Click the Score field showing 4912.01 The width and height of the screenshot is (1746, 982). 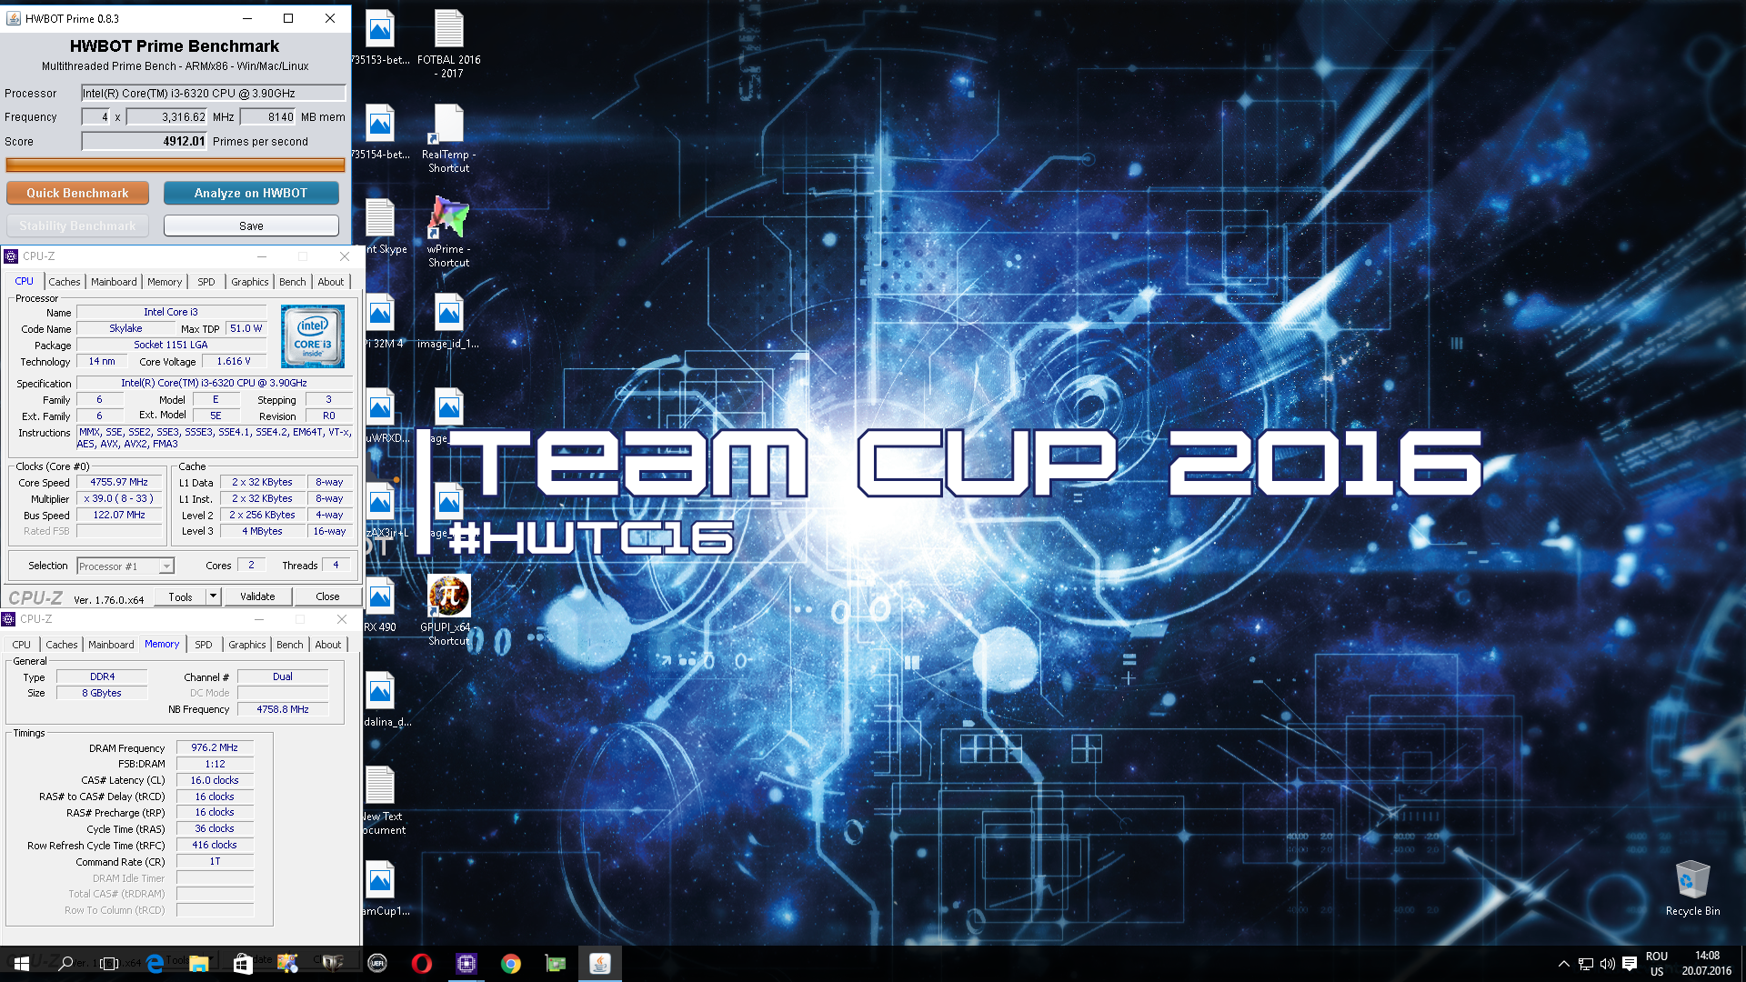(x=145, y=141)
